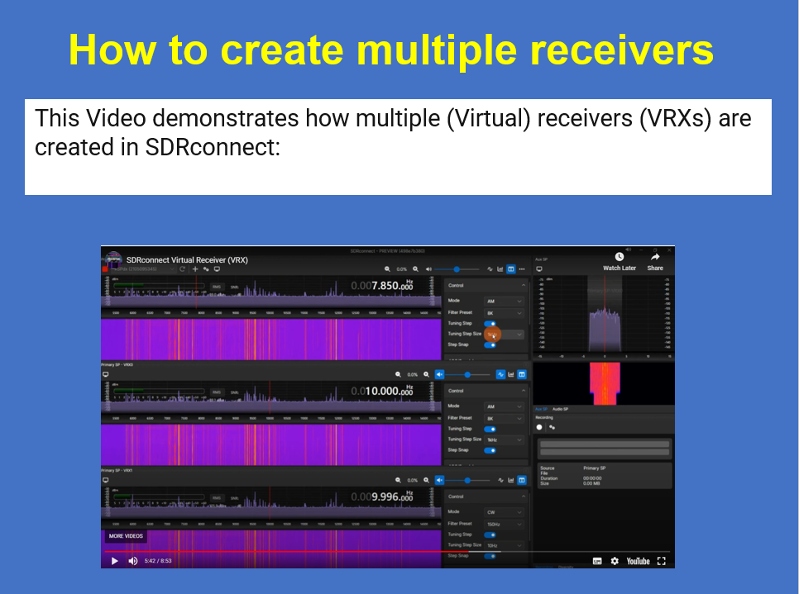
Task: Enter fullscreen in the YouTube player
Action: [662, 561]
